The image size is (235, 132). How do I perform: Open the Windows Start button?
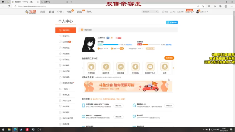(3, 130)
